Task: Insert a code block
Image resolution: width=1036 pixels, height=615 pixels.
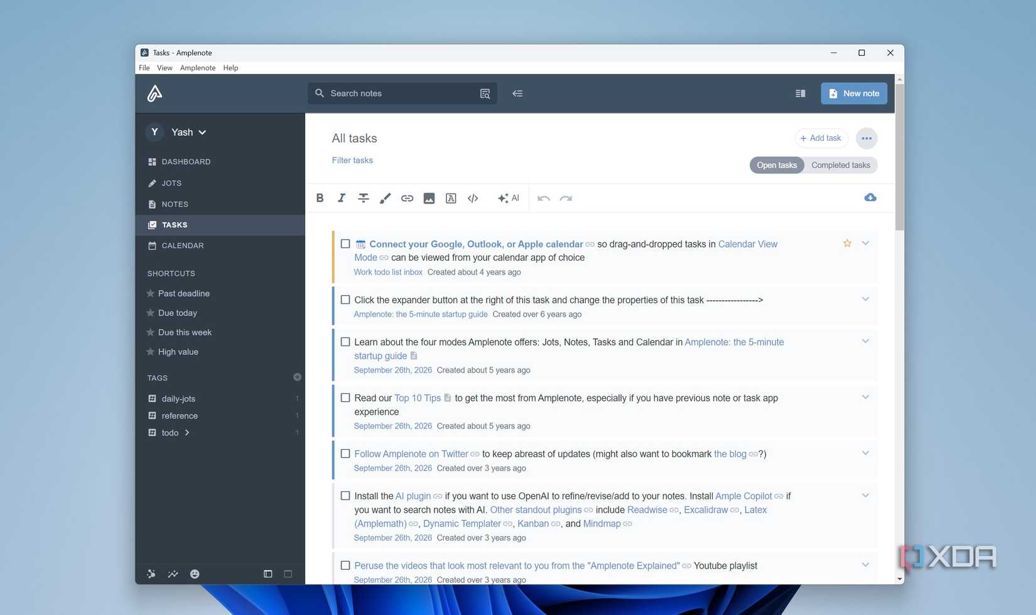Action: [473, 198]
